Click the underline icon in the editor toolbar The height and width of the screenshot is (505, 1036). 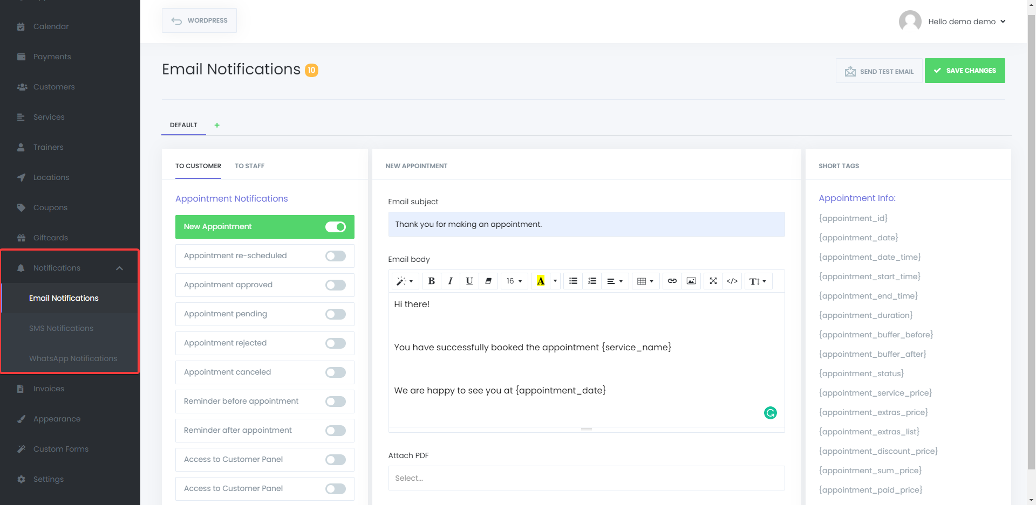469,281
